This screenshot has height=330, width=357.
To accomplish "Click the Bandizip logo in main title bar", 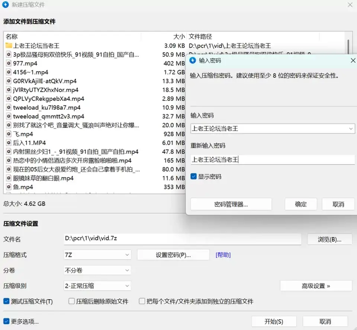I will 6,4.
